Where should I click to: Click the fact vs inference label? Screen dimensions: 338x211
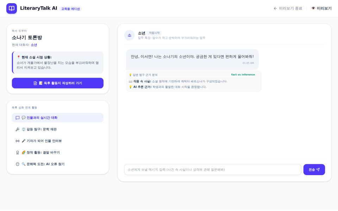click(x=243, y=75)
